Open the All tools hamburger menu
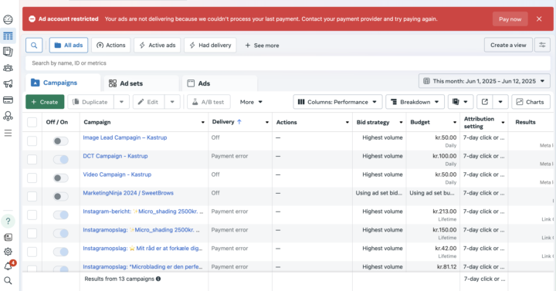 8,133
